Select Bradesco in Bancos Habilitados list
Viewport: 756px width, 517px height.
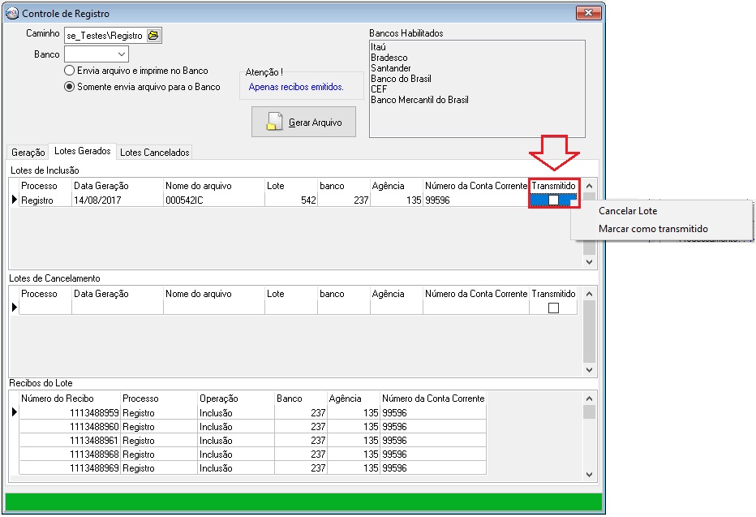pyautogui.click(x=389, y=58)
